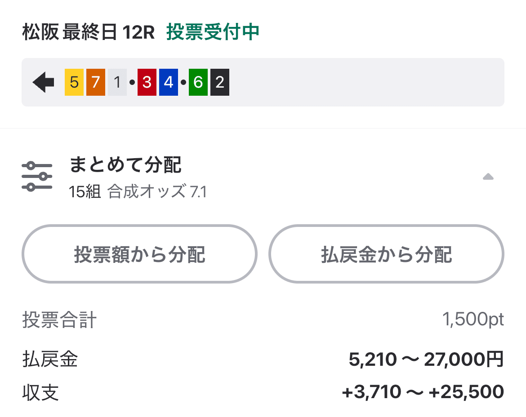Select the blue number 4 badge

pos(169,82)
